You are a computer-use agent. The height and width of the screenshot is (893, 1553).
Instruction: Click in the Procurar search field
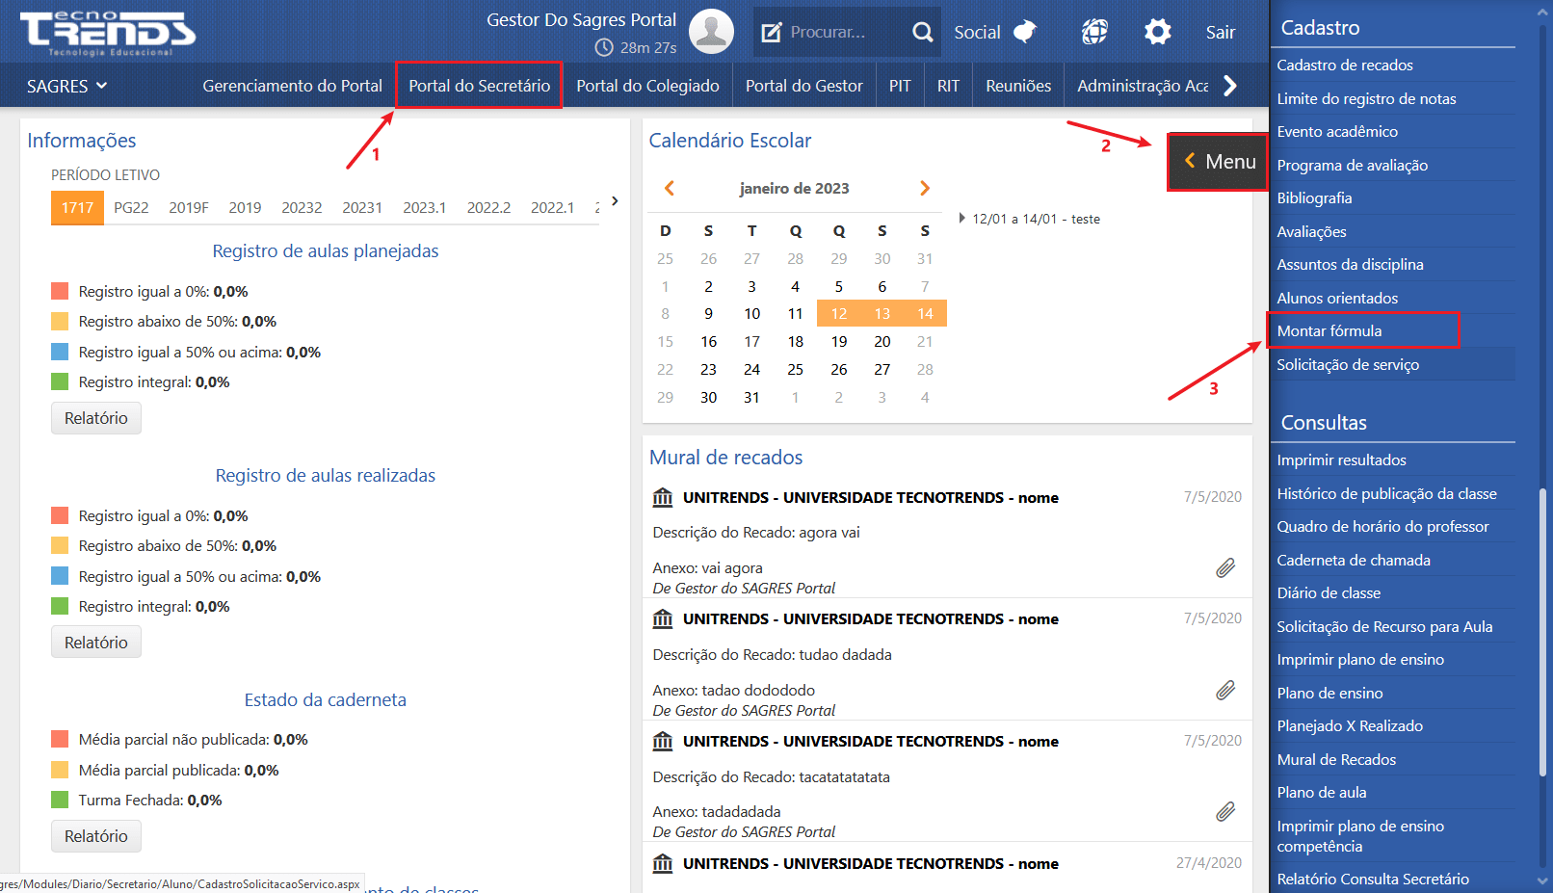click(x=838, y=32)
